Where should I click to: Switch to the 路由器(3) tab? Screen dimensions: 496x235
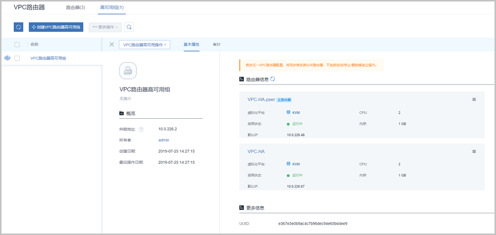pyautogui.click(x=75, y=8)
